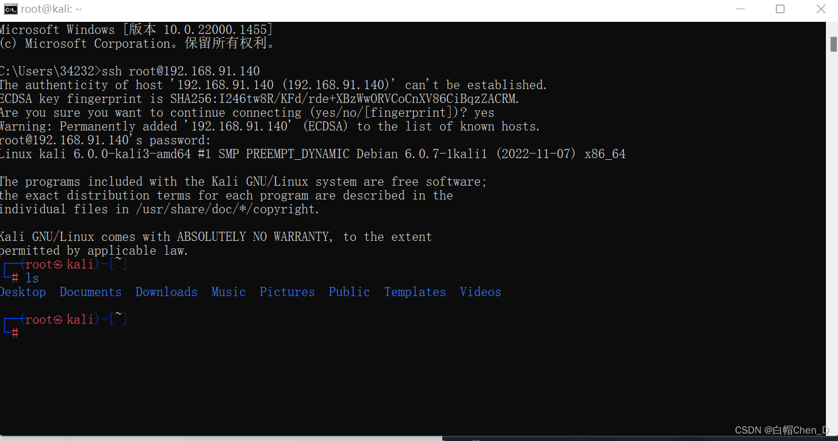Maximize the root@kali terminal window
Viewport: 838px width, 441px height.
tap(780, 9)
